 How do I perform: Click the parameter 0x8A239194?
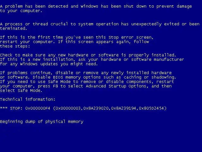point(124,108)
